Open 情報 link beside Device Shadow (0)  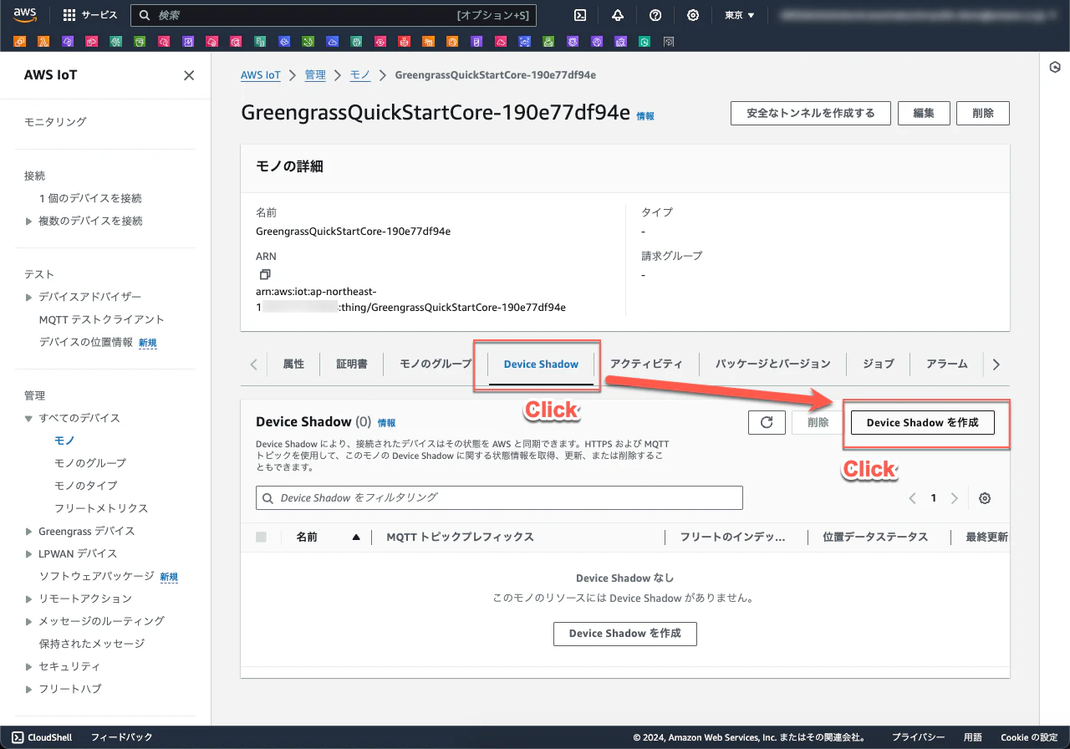pos(386,423)
